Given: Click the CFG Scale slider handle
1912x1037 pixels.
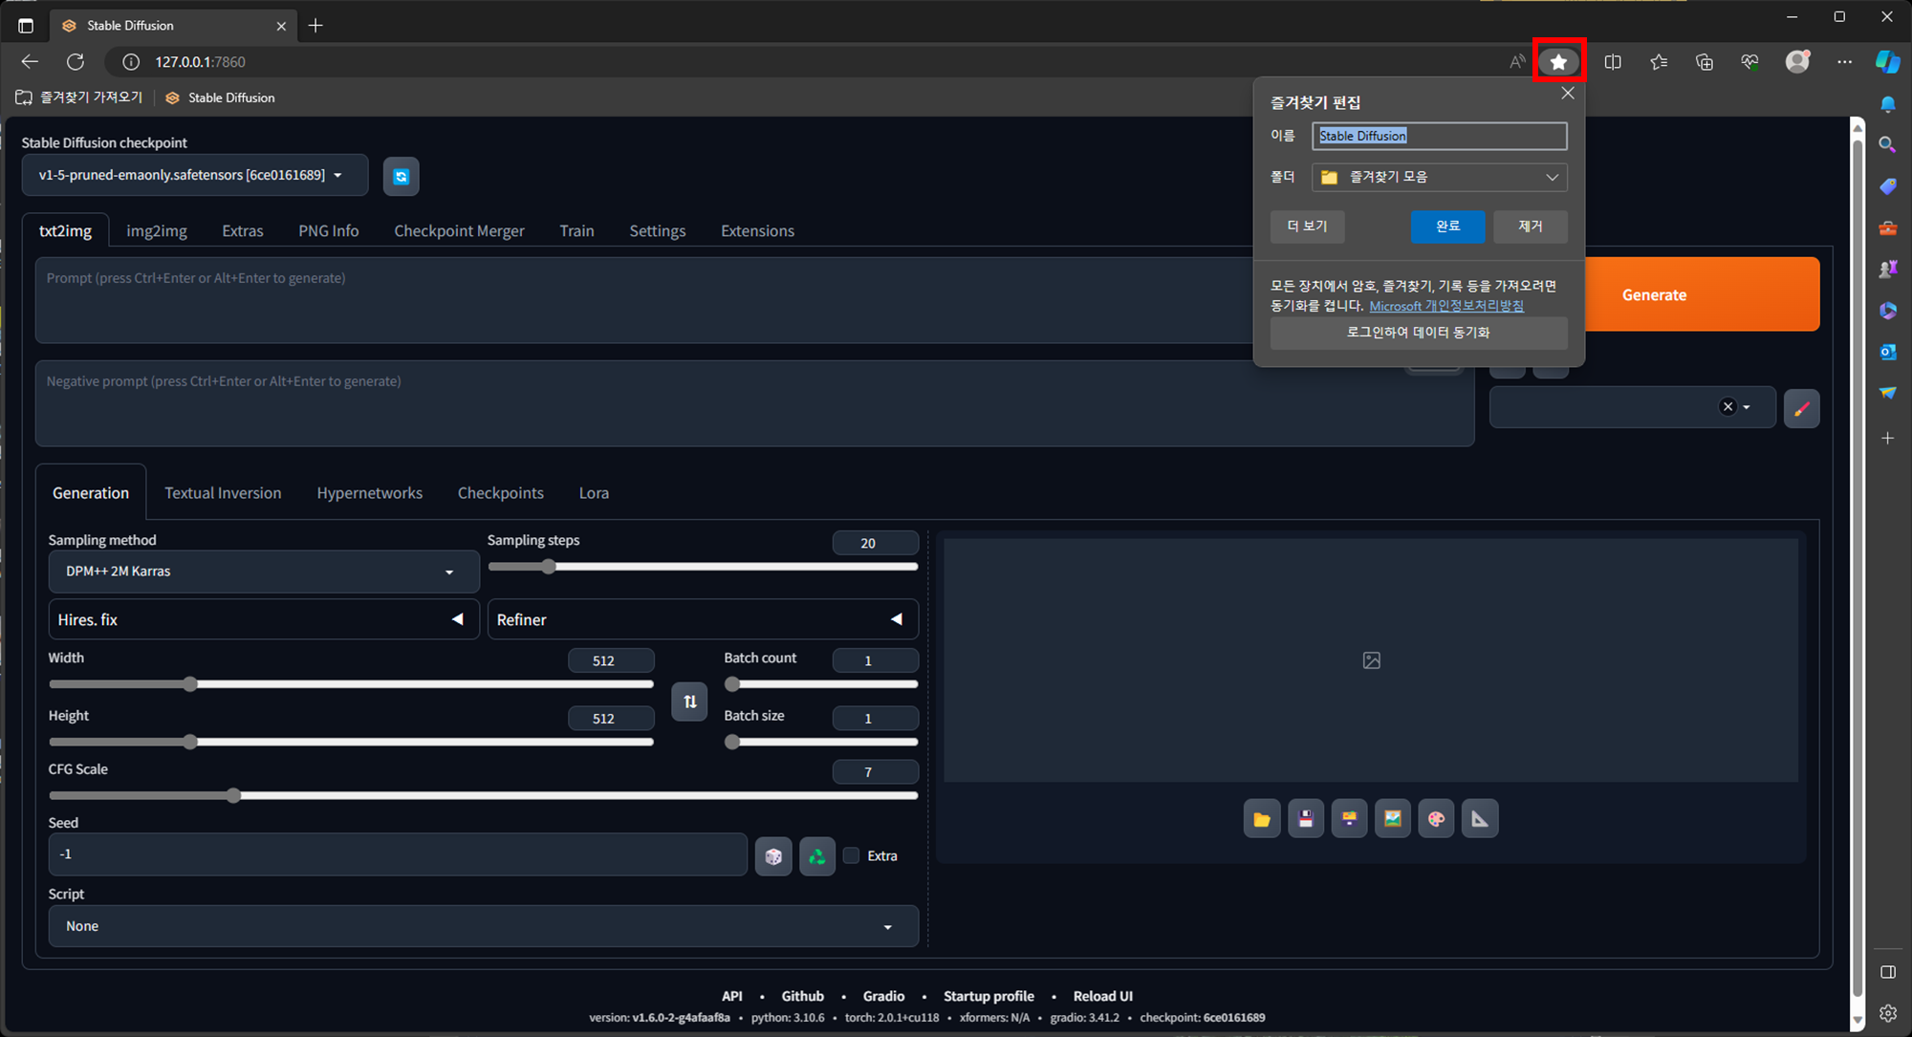Looking at the screenshot, I should 234,795.
